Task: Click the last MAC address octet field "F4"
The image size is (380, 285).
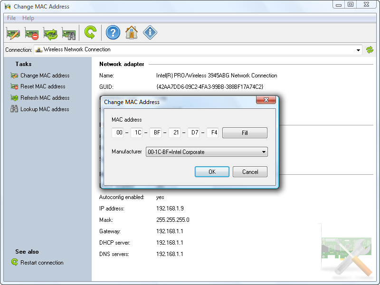Action: (213, 133)
